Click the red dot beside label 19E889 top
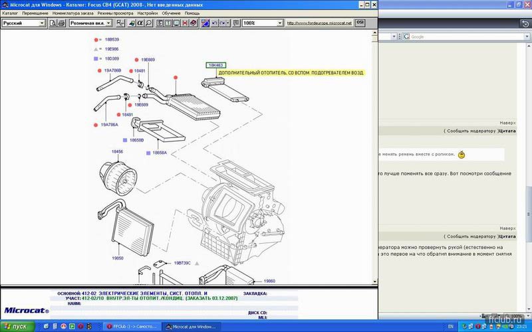Image resolution: width=532 pixels, height=332 pixels. pos(136,60)
